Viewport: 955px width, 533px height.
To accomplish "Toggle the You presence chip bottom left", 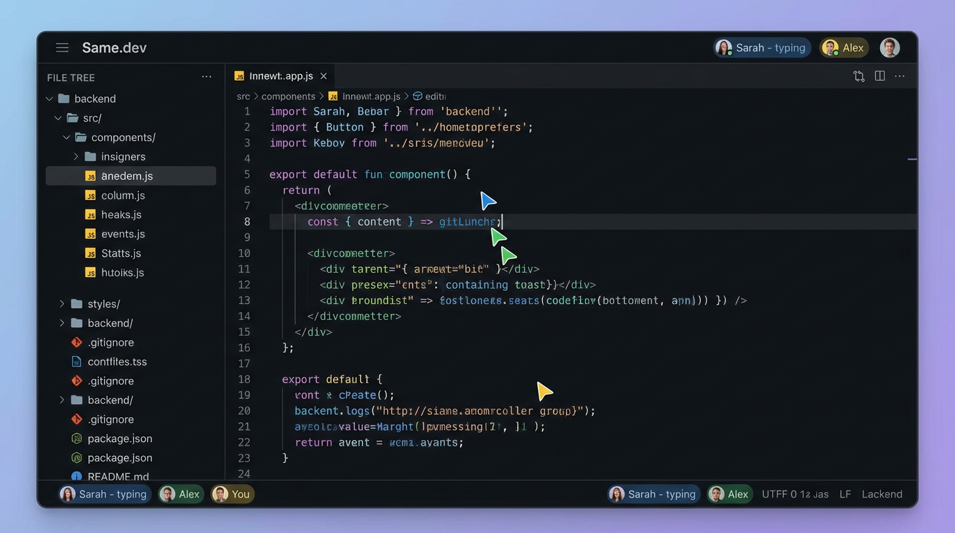I will [232, 493].
